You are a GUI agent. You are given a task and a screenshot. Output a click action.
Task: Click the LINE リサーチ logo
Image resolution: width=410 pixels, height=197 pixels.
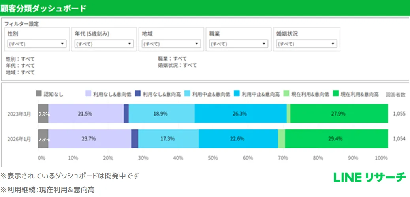click(369, 177)
